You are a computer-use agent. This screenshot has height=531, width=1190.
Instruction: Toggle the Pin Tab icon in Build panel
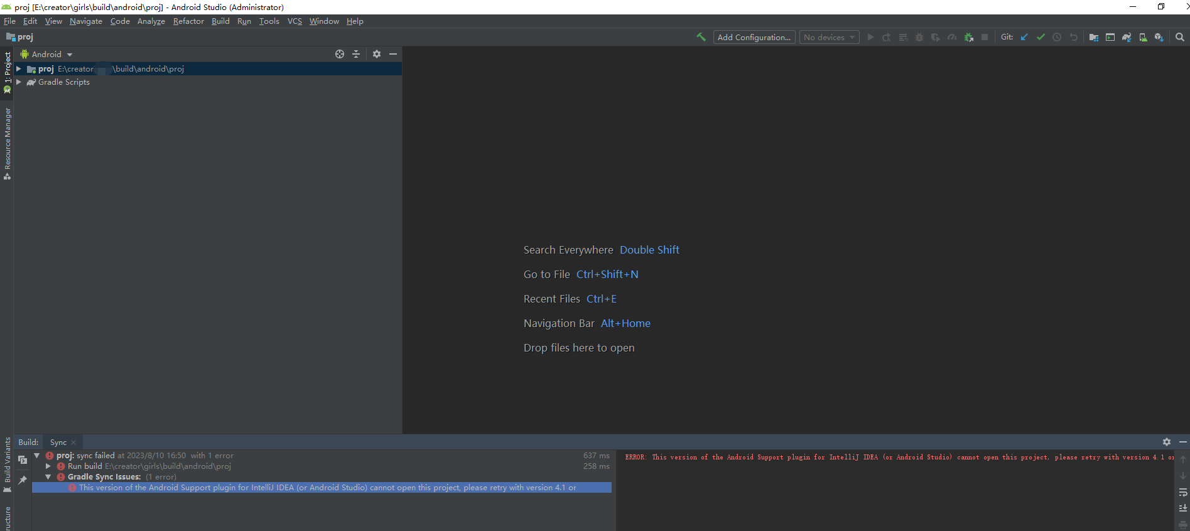click(x=23, y=480)
